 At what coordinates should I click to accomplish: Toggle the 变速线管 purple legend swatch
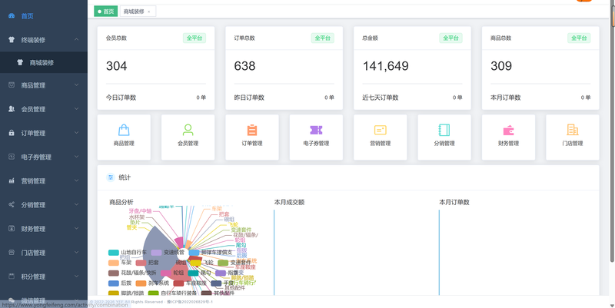click(157, 253)
